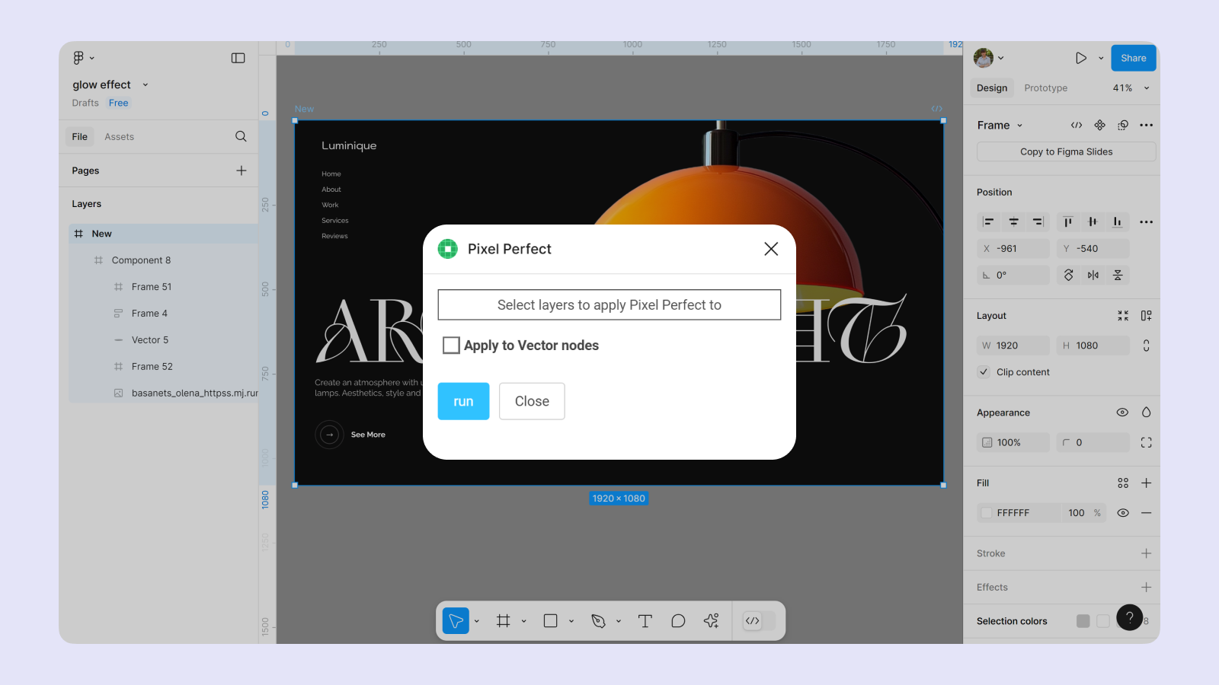The height and width of the screenshot is (685, 1219).
Task: Add a new page with plus icon
Action: coord(242,170)
